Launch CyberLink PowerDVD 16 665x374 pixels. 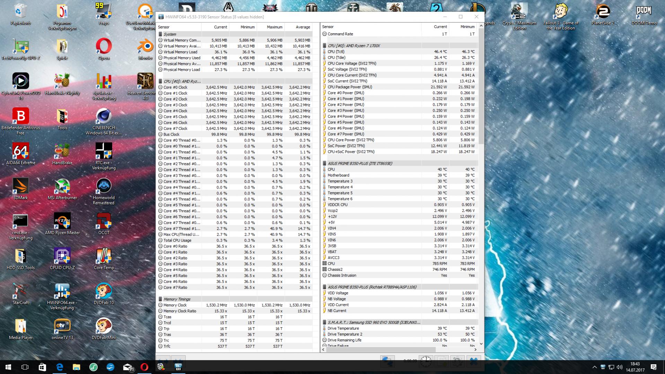click(x=20, y=87)
